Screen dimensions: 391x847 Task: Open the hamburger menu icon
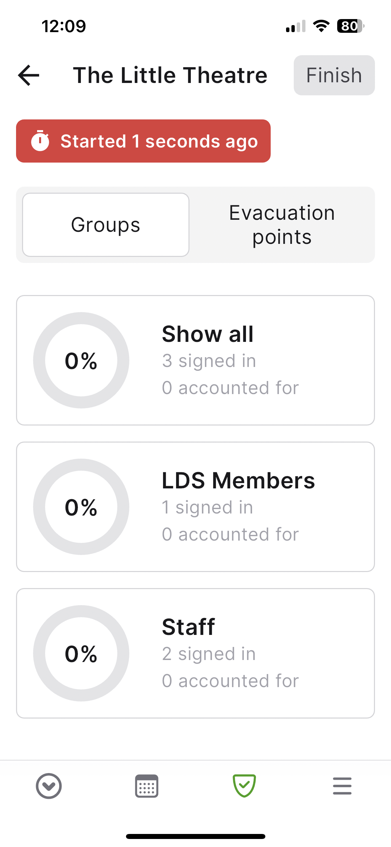tap(342, 786)
